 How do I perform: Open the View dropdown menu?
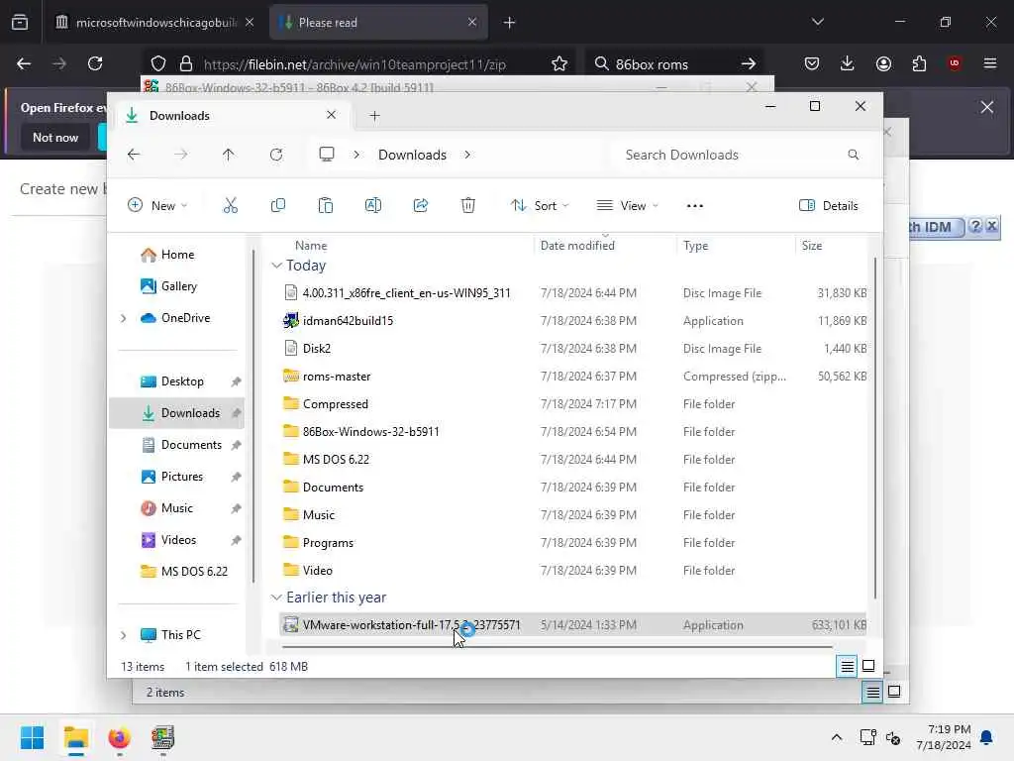627,205
